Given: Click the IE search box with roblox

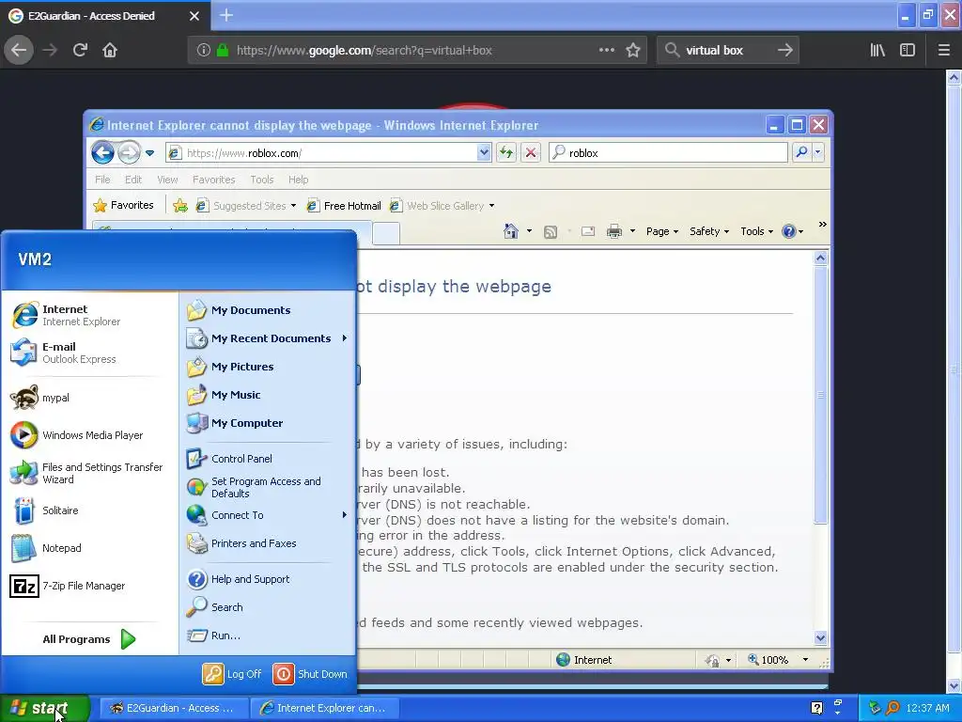Looking at the screenshot, I should pyautogui.click(x=669, y=153).
